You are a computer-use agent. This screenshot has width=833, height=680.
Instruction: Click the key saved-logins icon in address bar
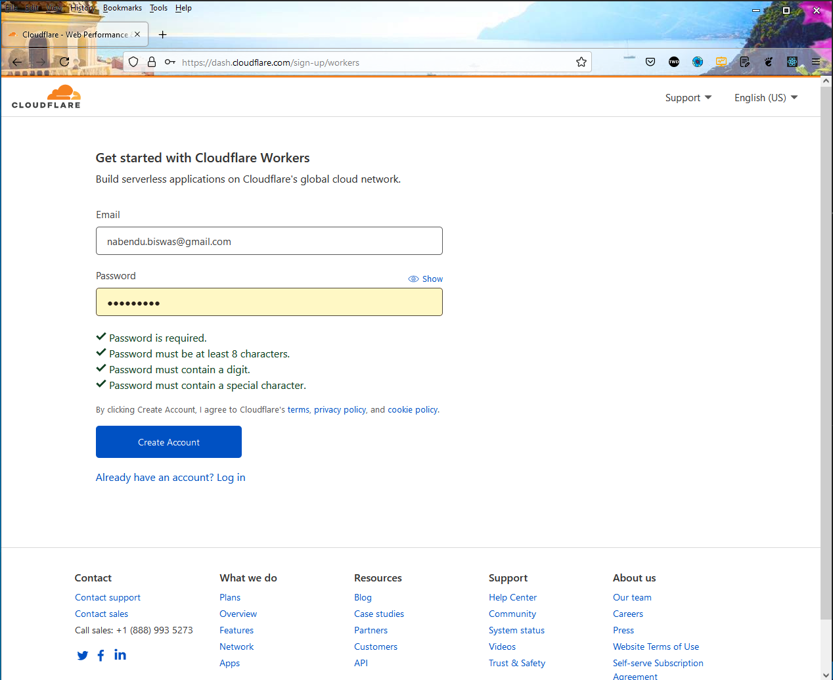170,62
